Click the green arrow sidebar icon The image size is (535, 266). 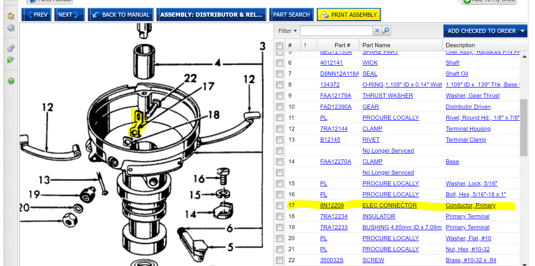[x=11, y=60]
